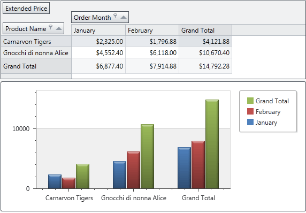Click Carnarvon Tigers blue January bar

click(x=55, y=181)
